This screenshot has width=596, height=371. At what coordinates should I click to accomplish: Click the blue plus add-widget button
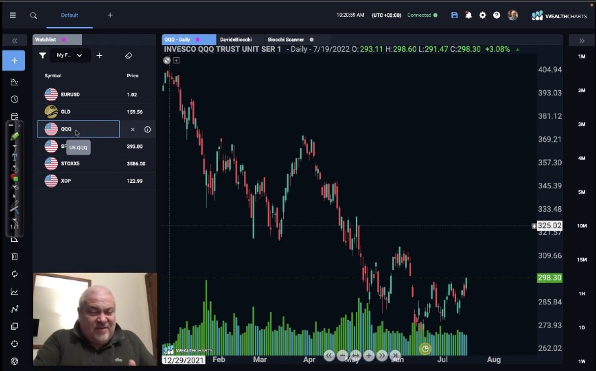(14, 60)
